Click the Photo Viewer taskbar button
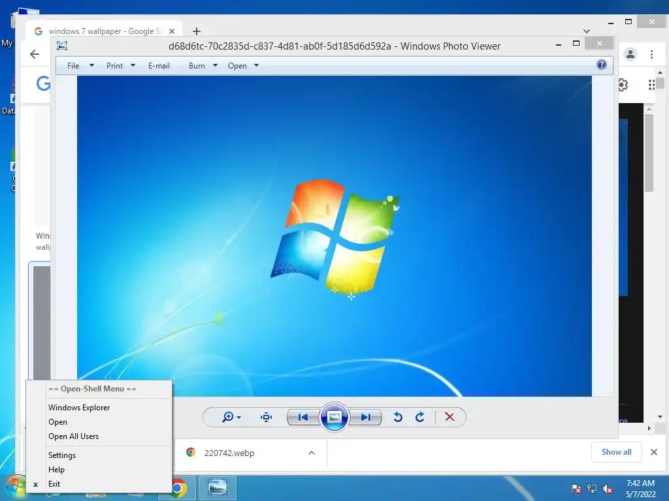Screen dimensions: 669x501 pyautogui.click(x=217, y=488)
